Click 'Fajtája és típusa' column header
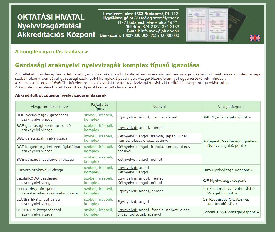Screen dimensions: 275x232 click(x=100, y=107)
